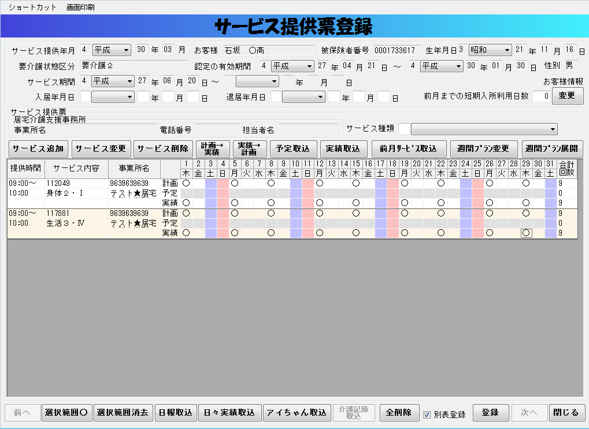Toggle day 26 実績 circle for 生活３・Ⅳ
The width and height of the screenshot is (589, 429).
click(490, 233)
